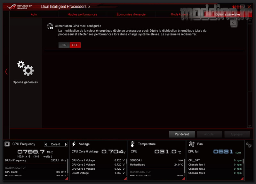Close the Dual Intelligent Processors window

point(249,7)
